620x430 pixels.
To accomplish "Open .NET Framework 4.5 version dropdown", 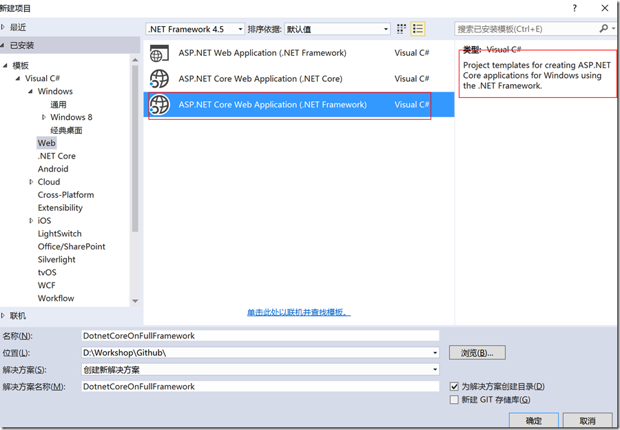I will 196,29.
